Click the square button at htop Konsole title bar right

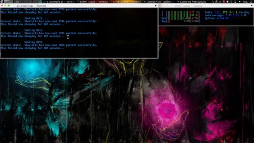pos(252,6)
